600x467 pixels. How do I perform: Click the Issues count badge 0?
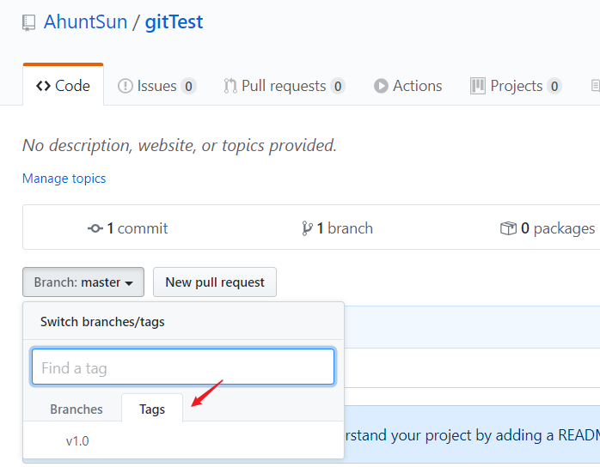pyautogui.click(x=188, y=87)
